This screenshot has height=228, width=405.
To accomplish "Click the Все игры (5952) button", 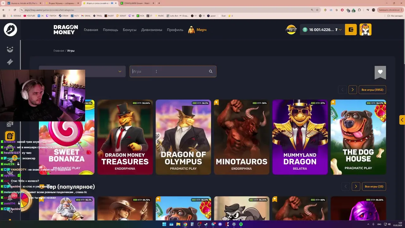I will pyautogui.click(x=372, y=90).
